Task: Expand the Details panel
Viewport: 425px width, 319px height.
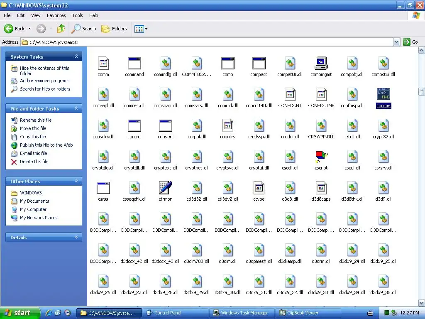Action: (x=76, y=237)
